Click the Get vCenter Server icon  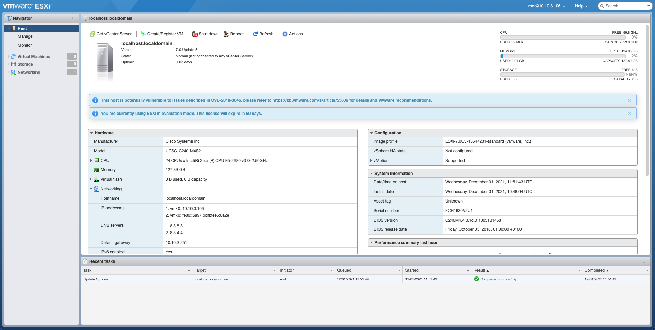pyautogui.click(x=92, y=34)
